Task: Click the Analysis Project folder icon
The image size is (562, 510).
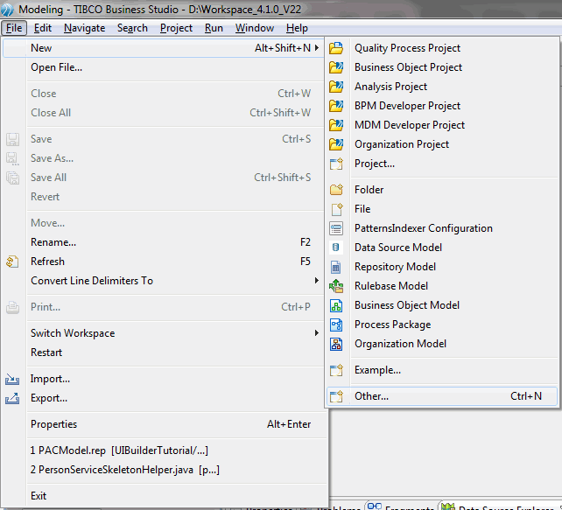Action: (336, 87)
